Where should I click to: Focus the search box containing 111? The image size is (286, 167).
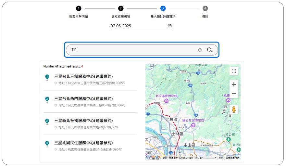pyautogui.click(x=142, y=50)
